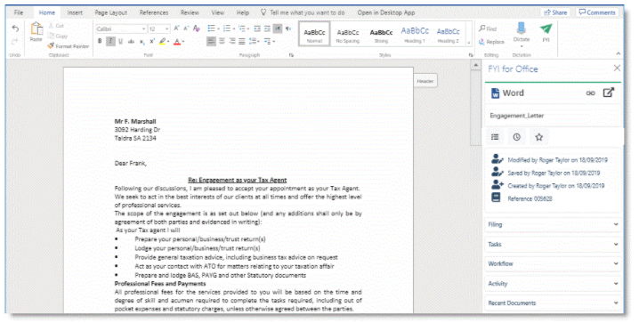
Task: Apply the Heading 1 style
Action: 415,34
